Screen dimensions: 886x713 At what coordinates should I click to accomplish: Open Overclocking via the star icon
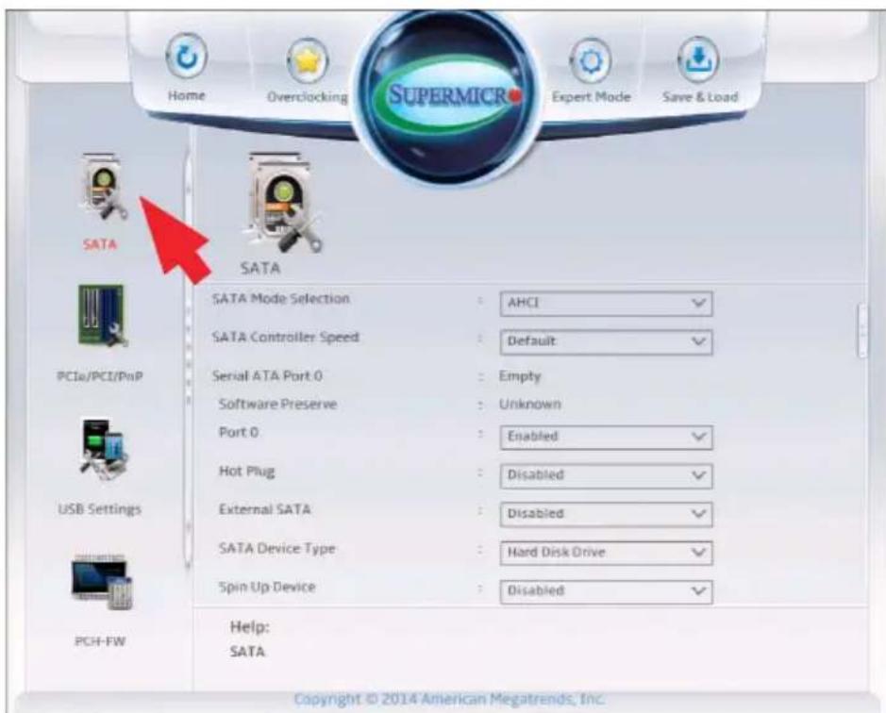307,59
